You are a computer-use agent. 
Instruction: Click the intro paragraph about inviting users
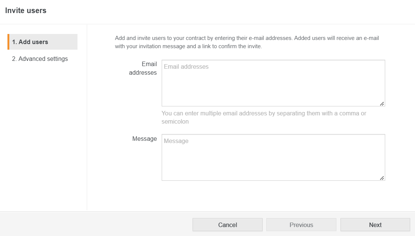click(x=247, y=42)
